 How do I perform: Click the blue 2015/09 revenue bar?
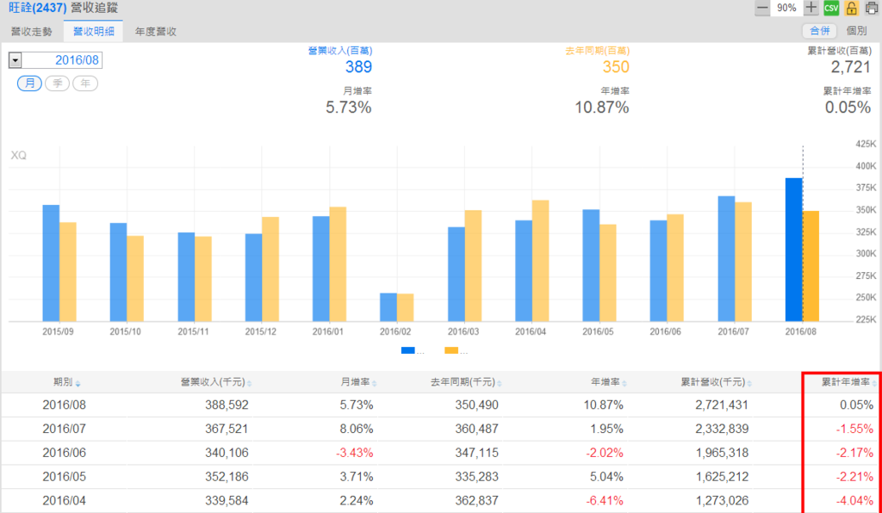(x=51, y=263)
